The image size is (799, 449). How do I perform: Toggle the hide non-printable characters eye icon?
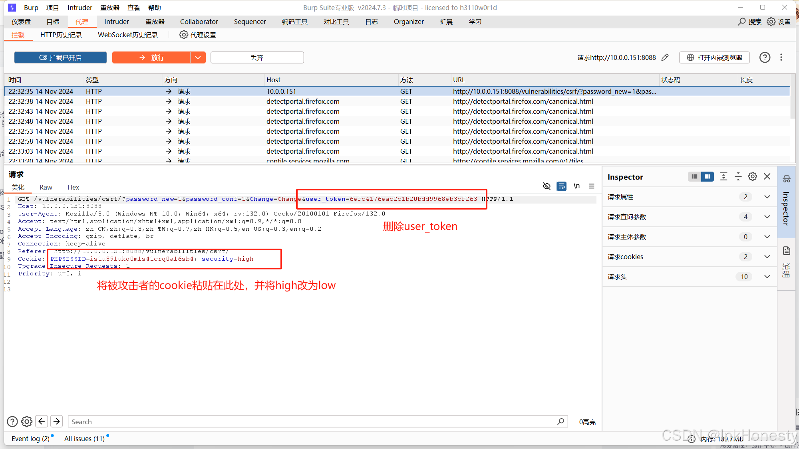point(547,186)
